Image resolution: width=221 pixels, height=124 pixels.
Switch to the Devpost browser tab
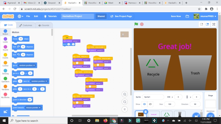52,3
